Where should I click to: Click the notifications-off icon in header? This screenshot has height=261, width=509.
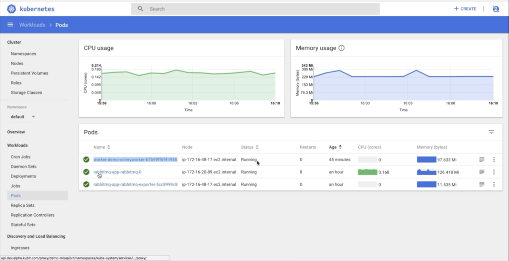coord(496,9)
